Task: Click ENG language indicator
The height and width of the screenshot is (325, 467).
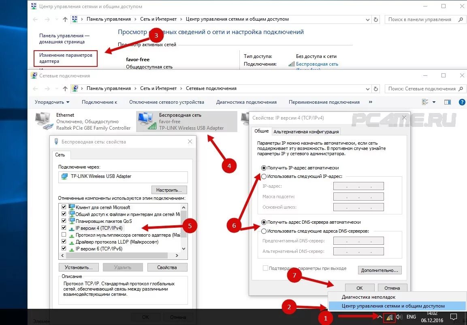Action: pyautogui.click(x=411, y=317)
